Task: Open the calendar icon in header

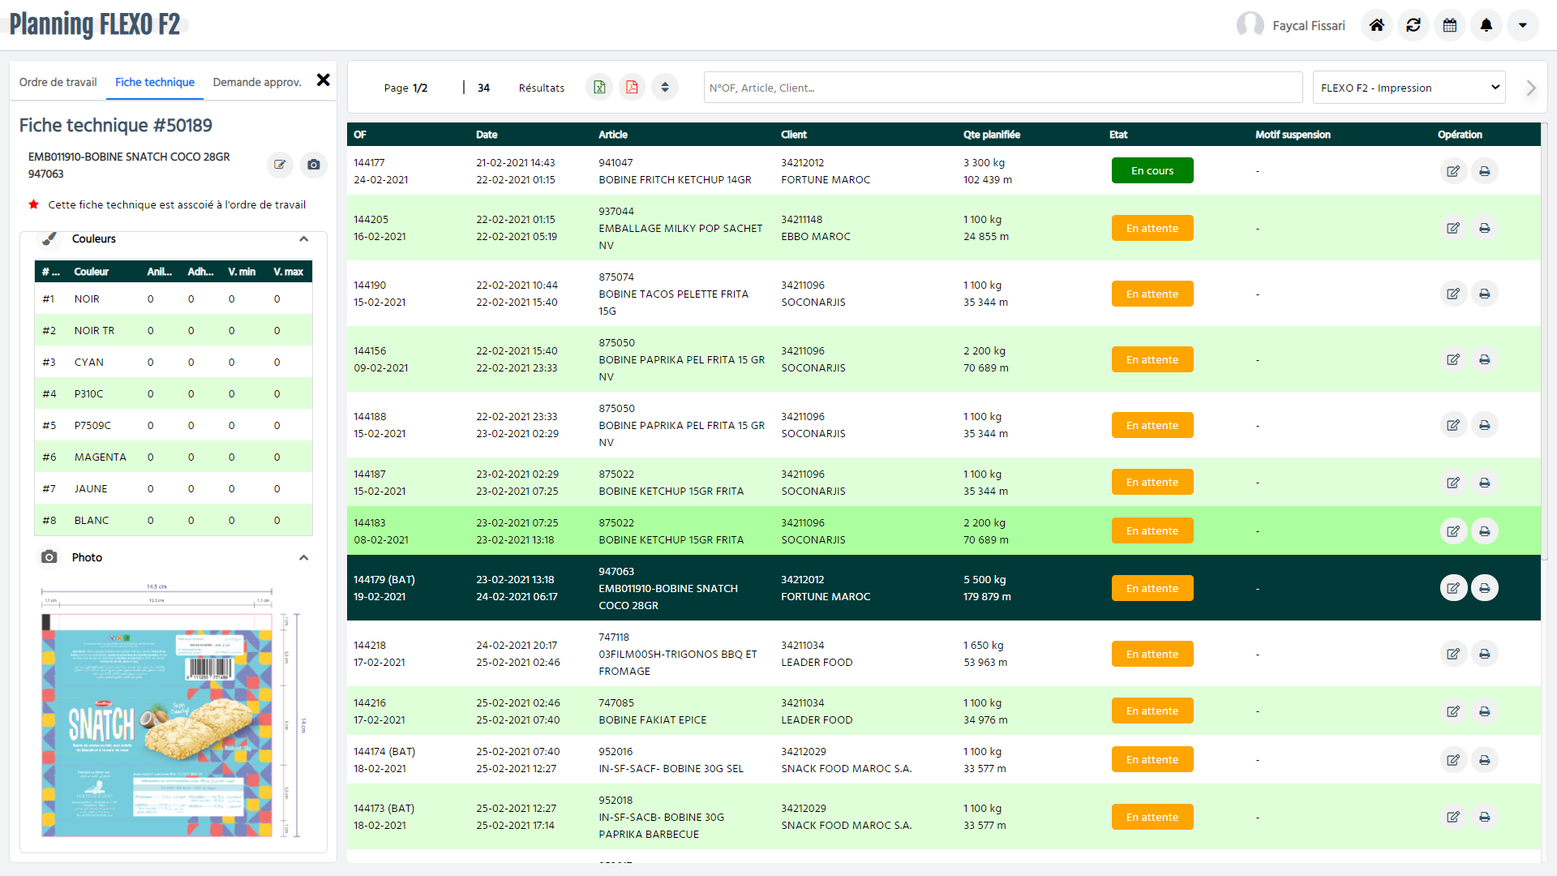Action: 1450,25
